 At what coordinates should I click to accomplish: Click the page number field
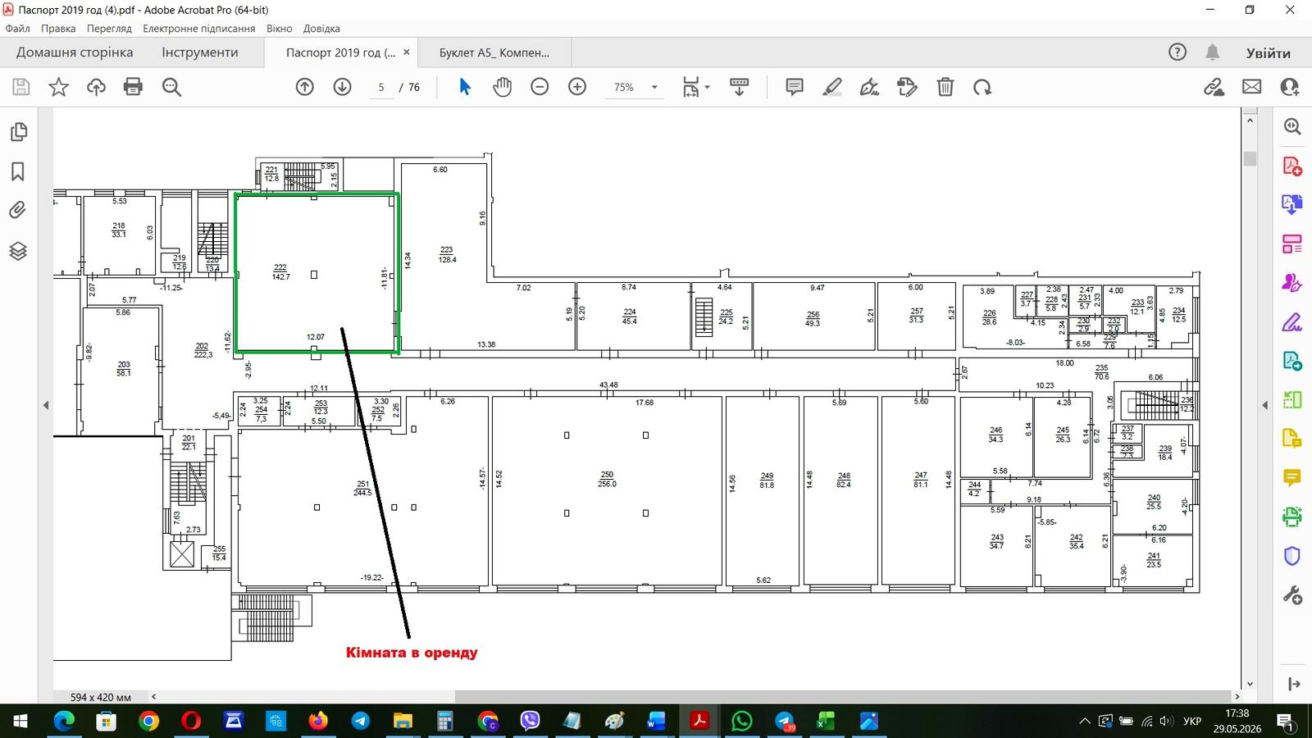[x=380, y=87]
